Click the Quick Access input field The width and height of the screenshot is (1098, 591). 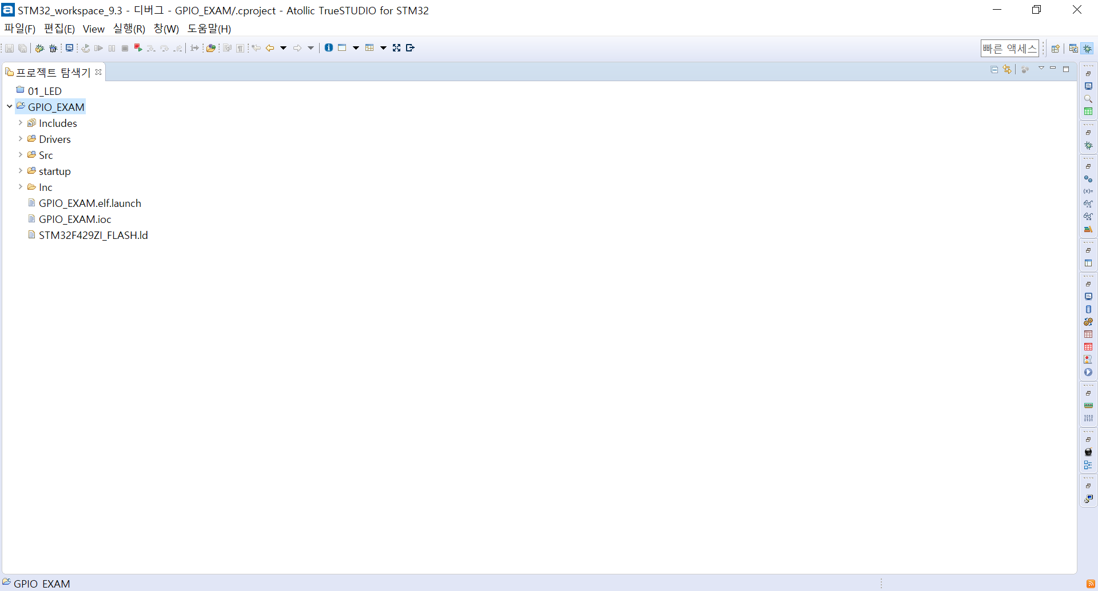tap(1010, 49)
